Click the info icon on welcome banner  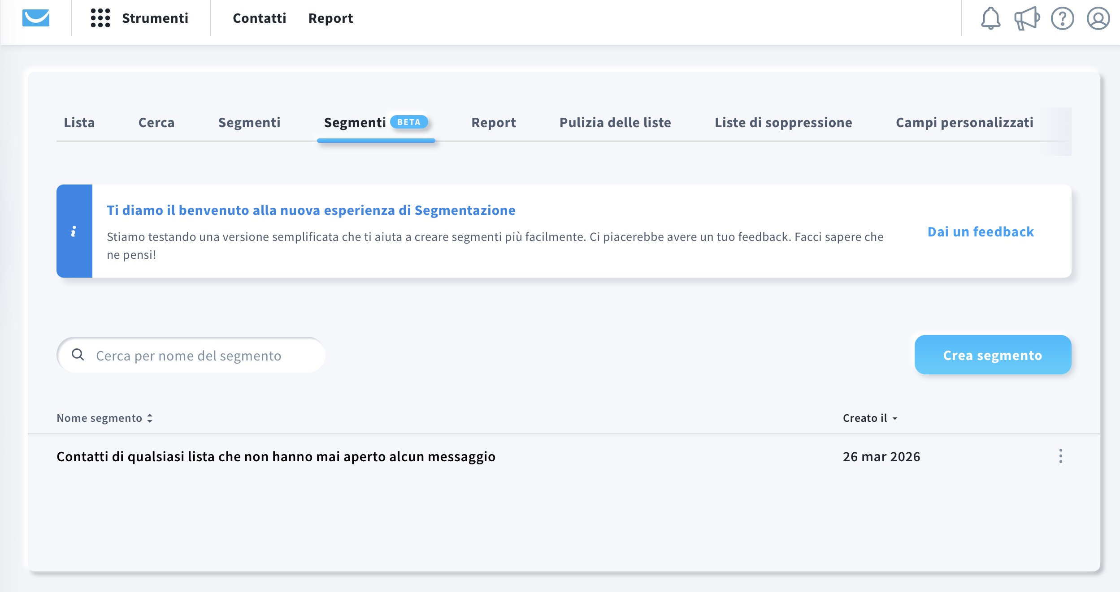[x=74, y=231]
